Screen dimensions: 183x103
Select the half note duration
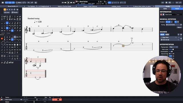[5, 23]
